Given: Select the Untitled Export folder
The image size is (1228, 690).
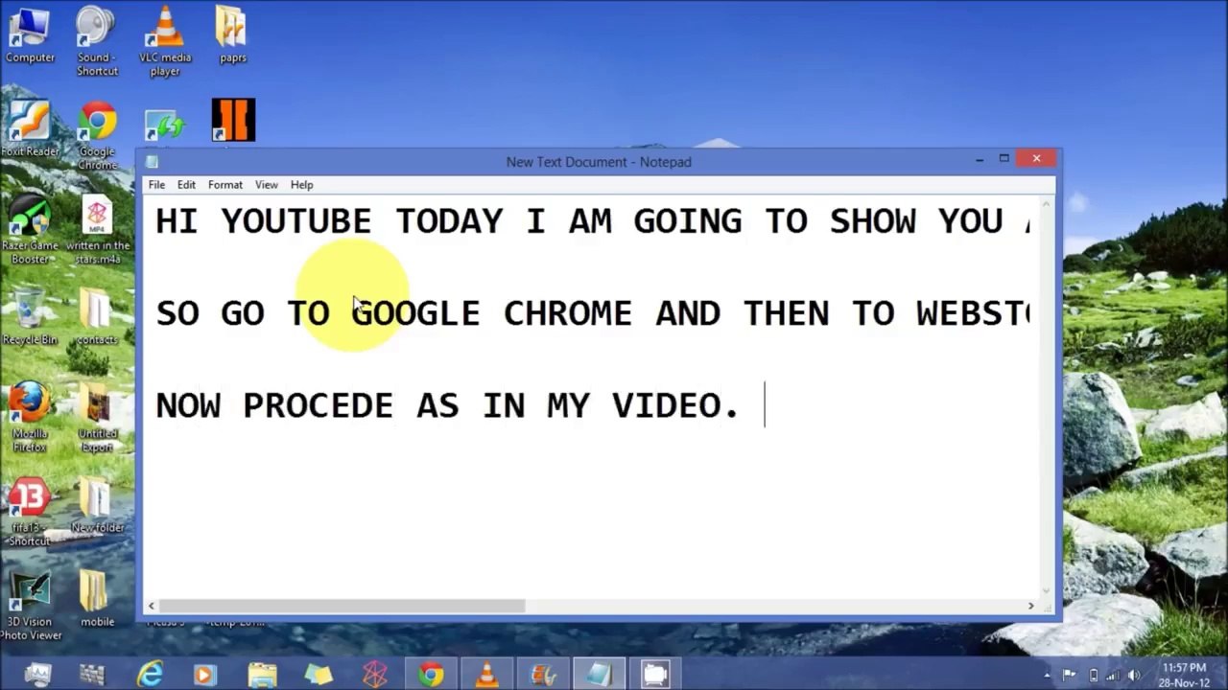Looking at the screenshot, I should coord(97,417).
